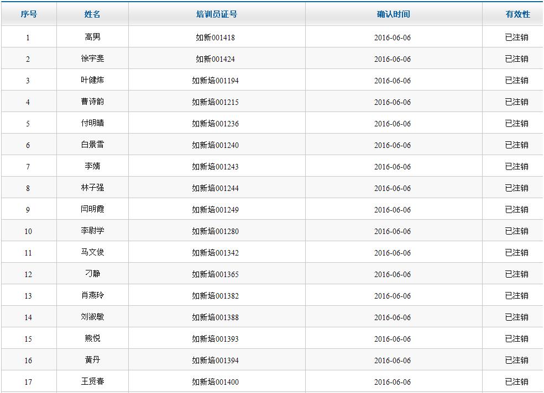Select the name 白景雪 in row 6

coord(92,145)
